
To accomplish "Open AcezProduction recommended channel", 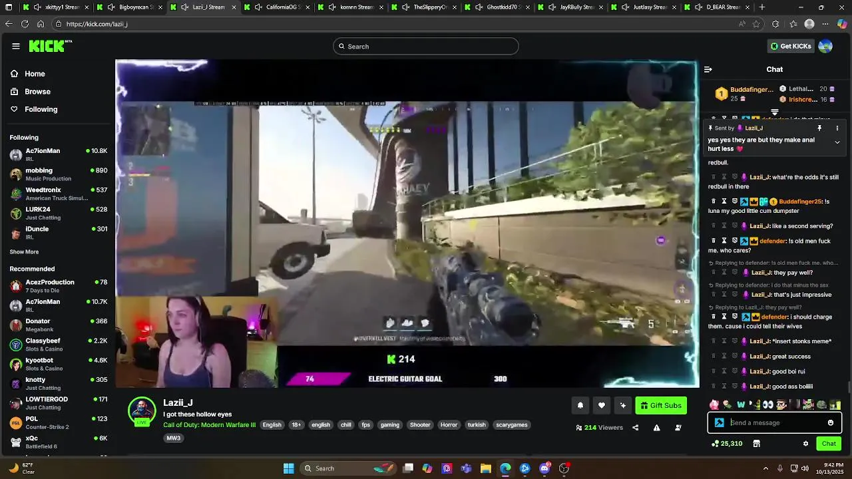I will pos(59,286).
